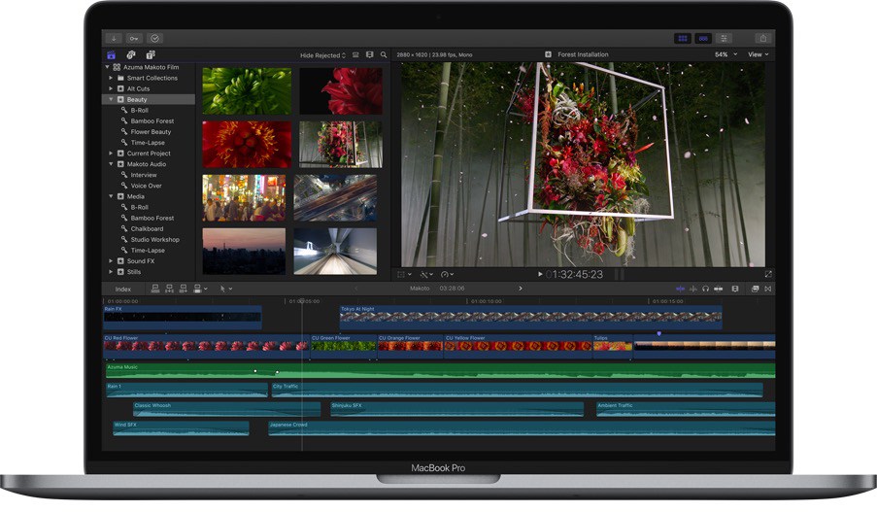Open the Titles and Generators sidebar
877x512 pixels.
coord(151,54)
